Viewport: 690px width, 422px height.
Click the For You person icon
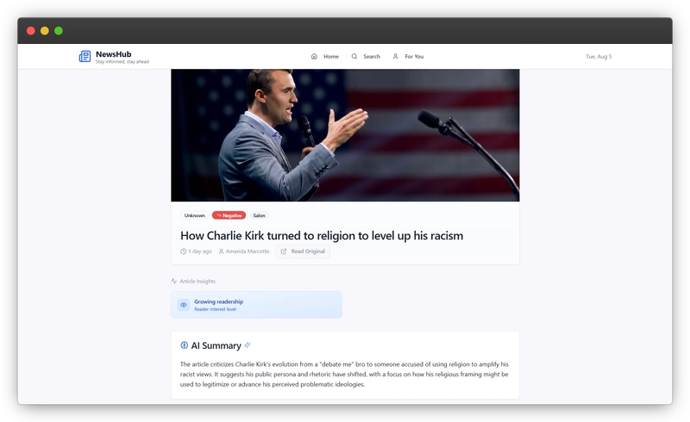click(x=395, y=56)
